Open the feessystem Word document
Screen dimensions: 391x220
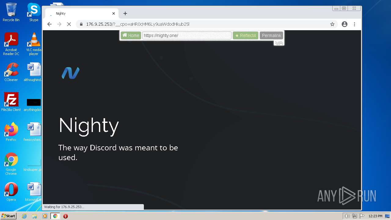coord(34,132)
